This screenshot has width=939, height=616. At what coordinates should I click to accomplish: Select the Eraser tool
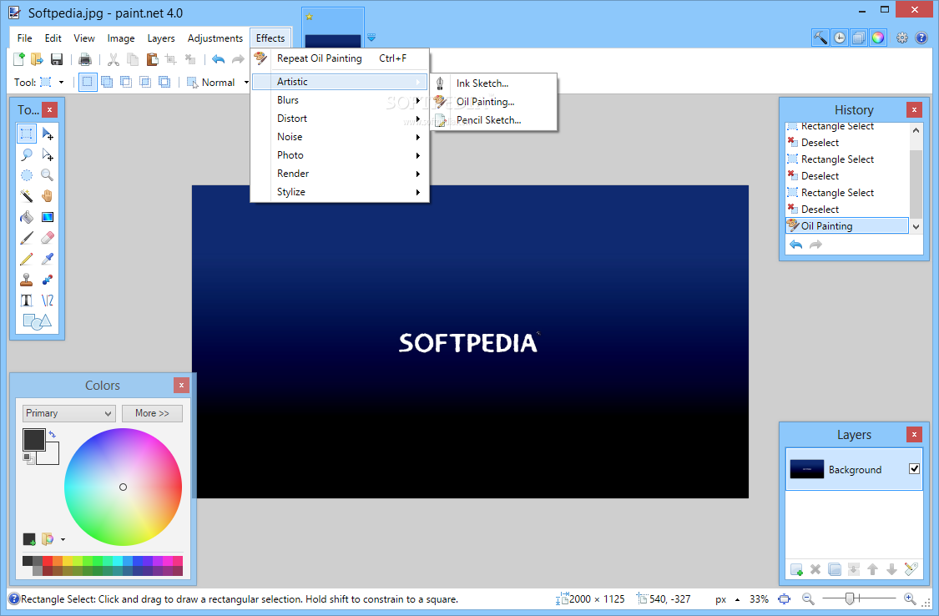click(x=48, y=238)
